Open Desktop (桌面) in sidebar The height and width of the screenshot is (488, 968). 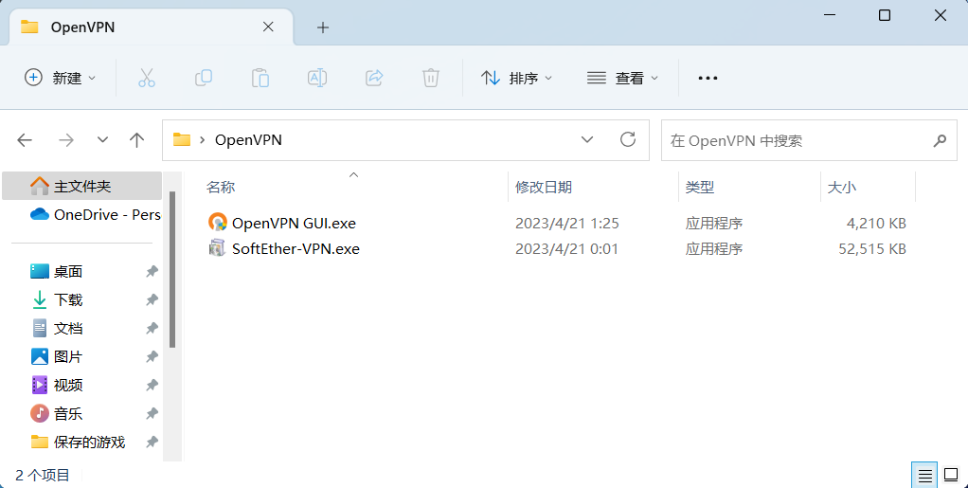[68, 271]
